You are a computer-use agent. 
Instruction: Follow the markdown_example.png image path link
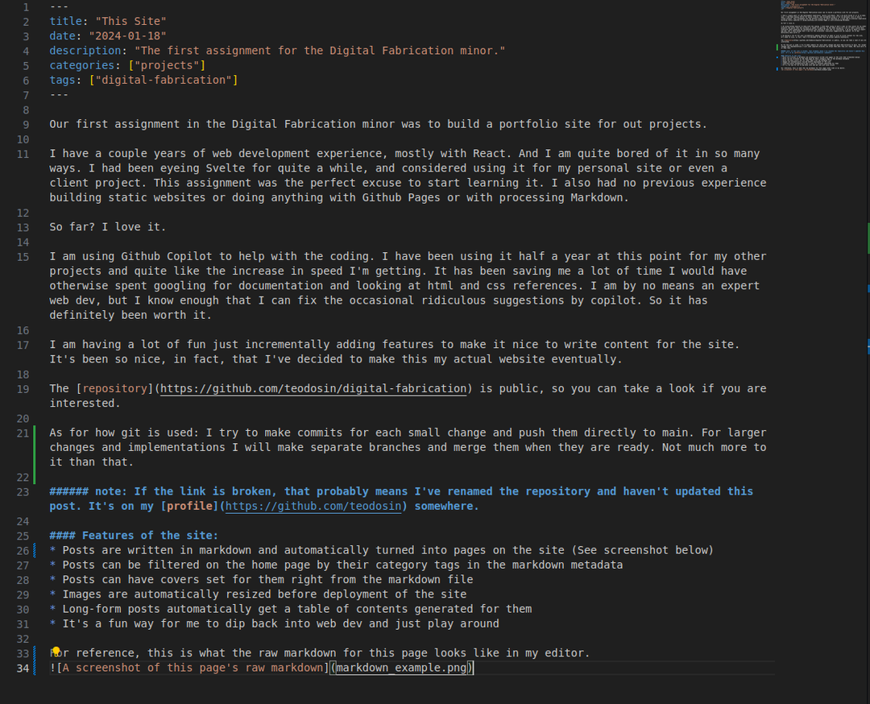coord(401,668)
